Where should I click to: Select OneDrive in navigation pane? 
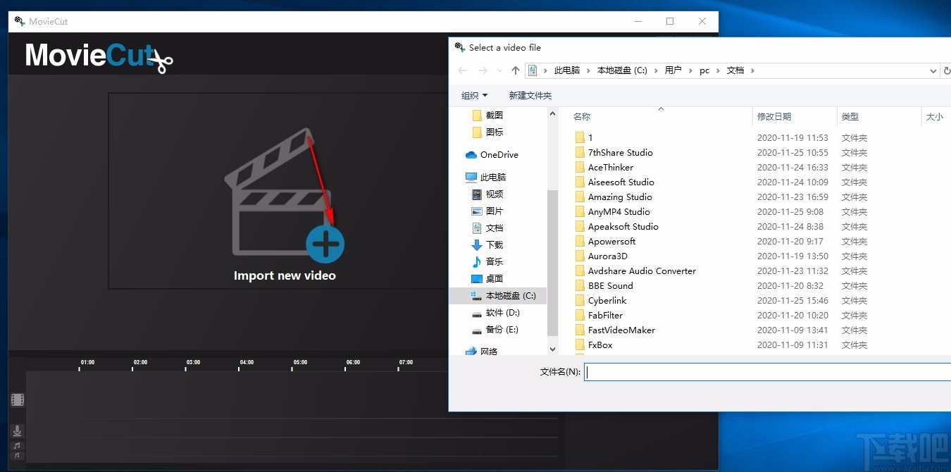[x=492, y=154]
